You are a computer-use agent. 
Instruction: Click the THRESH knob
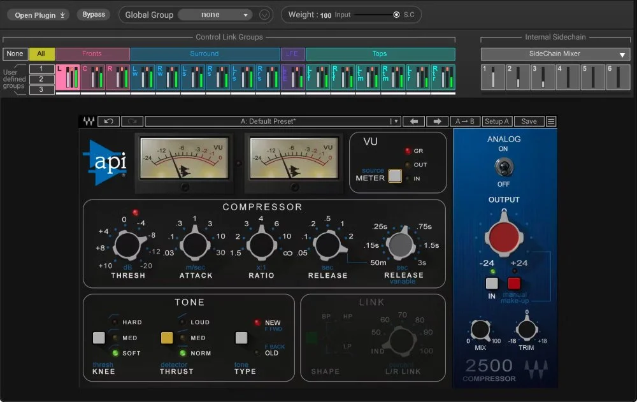coord(128,245)
